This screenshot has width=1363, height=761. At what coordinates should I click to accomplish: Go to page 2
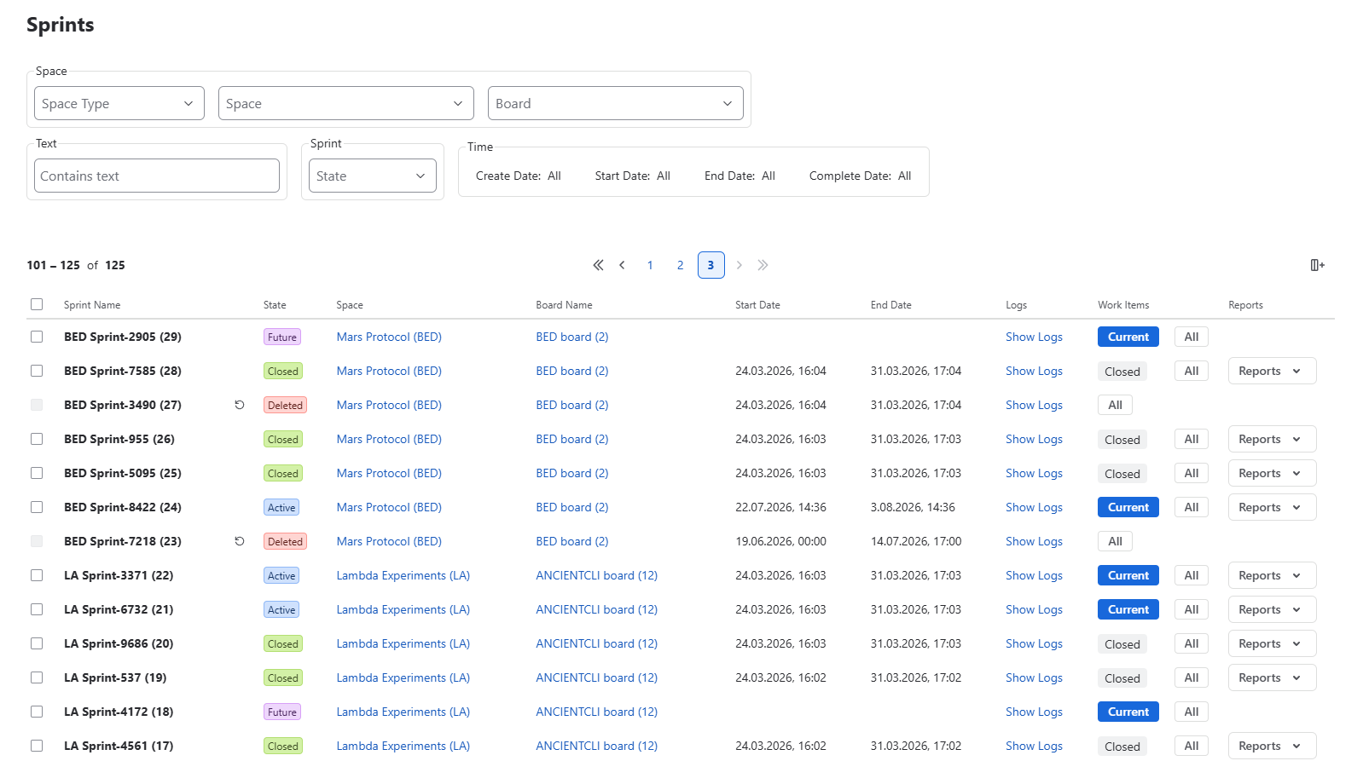(681, 265)
